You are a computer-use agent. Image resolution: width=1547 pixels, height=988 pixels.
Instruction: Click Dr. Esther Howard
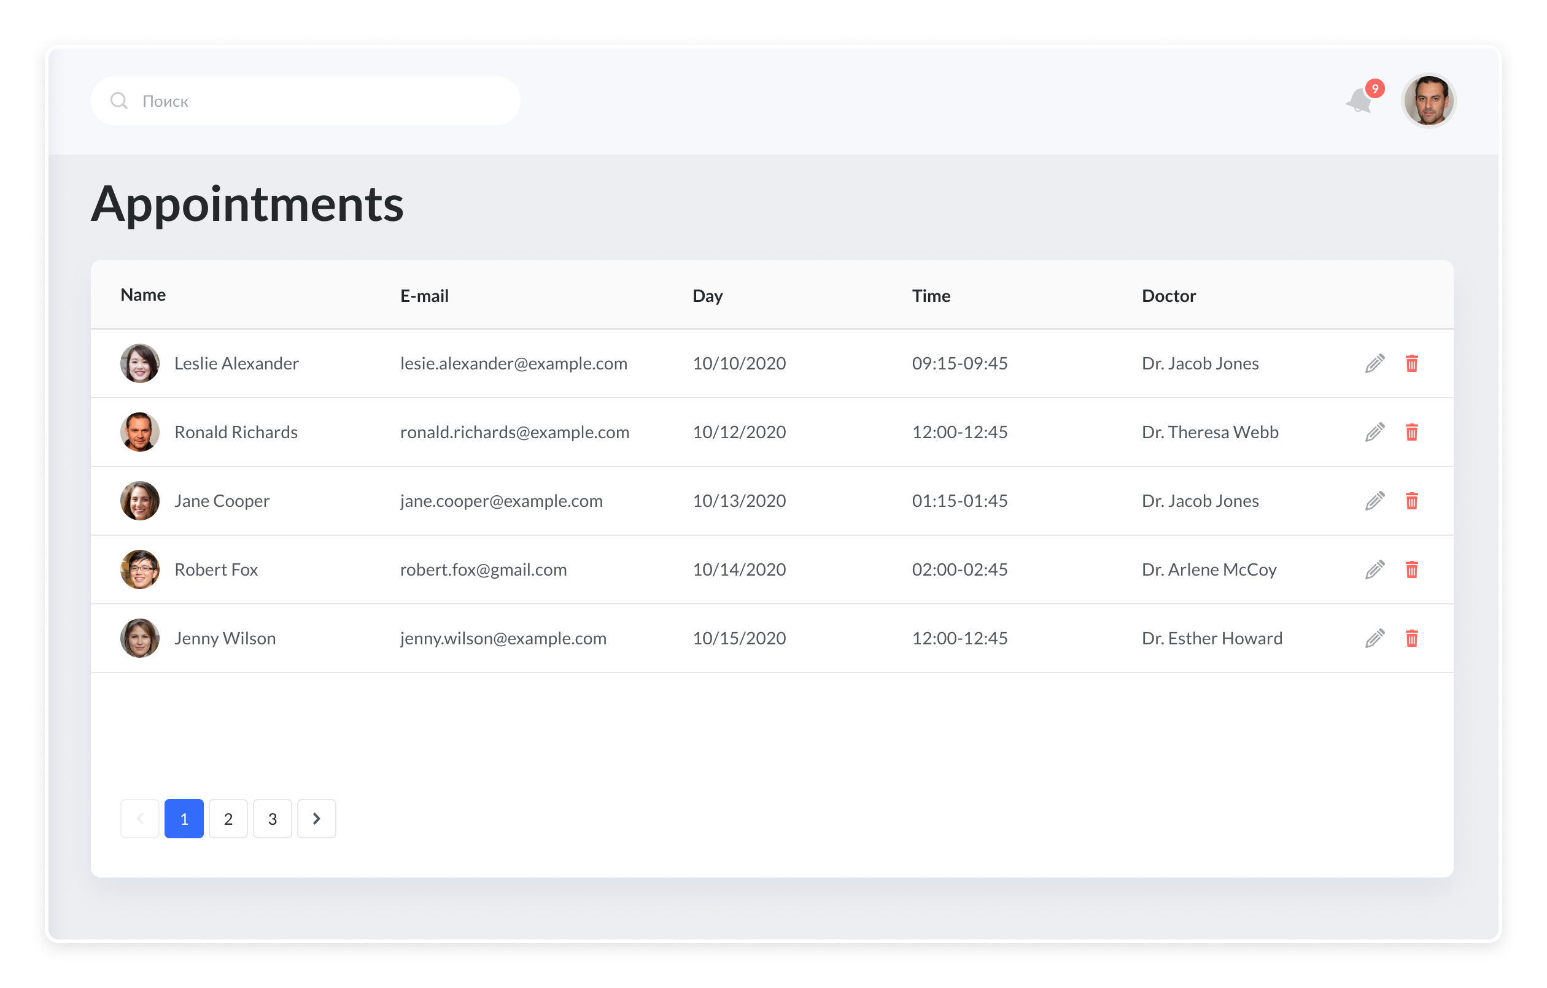pyautogui.click(x=1212, y=639)
